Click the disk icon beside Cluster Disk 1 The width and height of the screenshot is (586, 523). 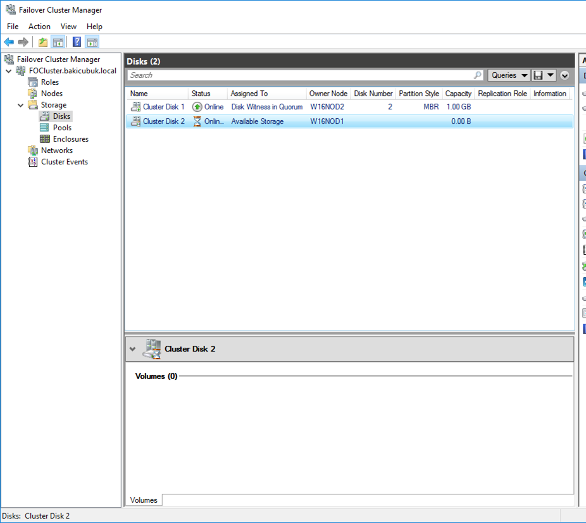[x=135, y=107]
